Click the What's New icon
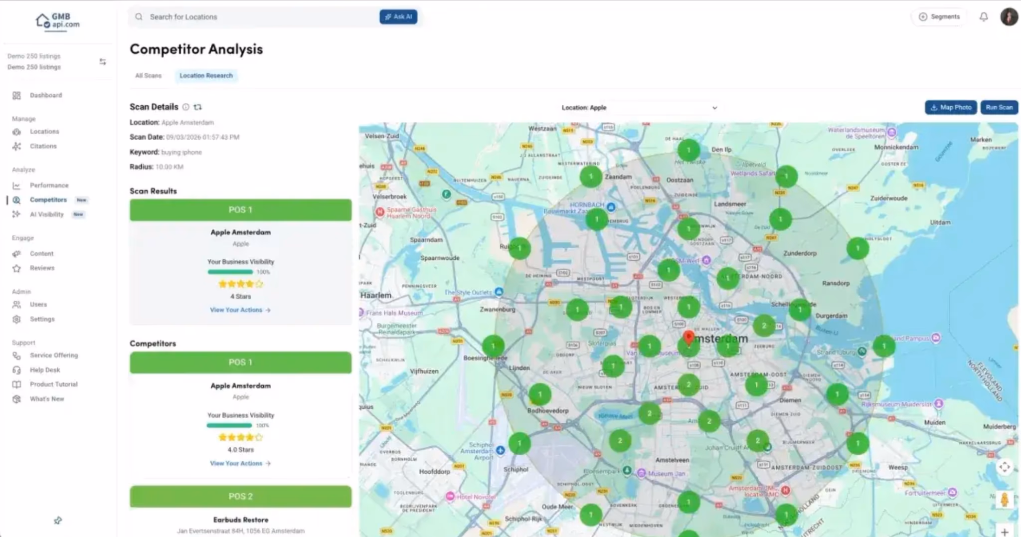This screenshot has height=537, width=1021. (16, 399)
